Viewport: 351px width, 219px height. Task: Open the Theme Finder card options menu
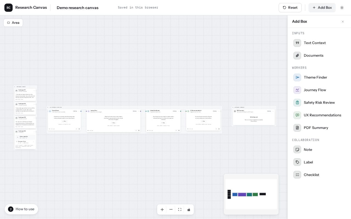coord(79,111)
